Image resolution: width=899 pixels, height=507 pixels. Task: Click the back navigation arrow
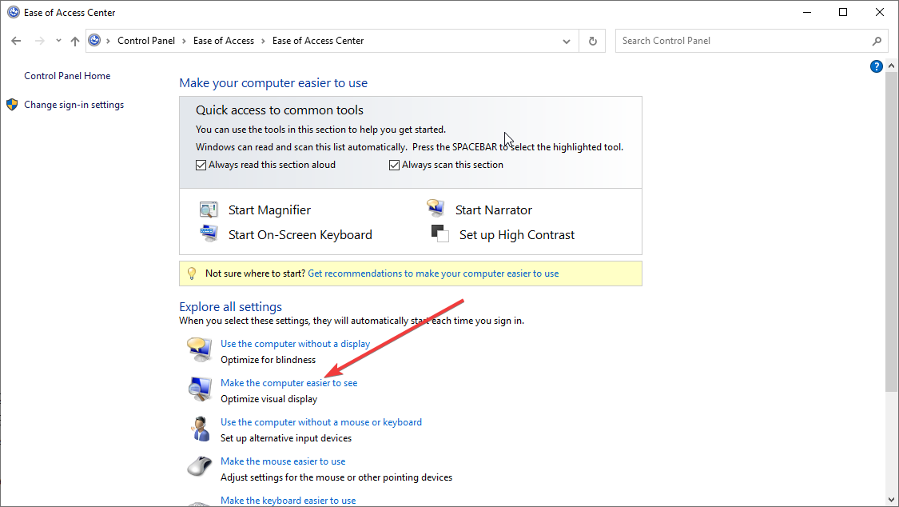click(17, 41)
